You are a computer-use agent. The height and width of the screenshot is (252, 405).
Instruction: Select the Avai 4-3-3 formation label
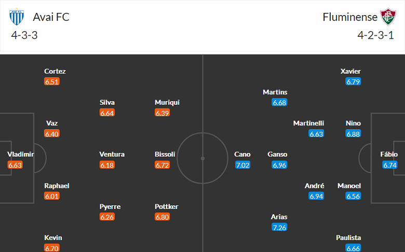point(24,35)
